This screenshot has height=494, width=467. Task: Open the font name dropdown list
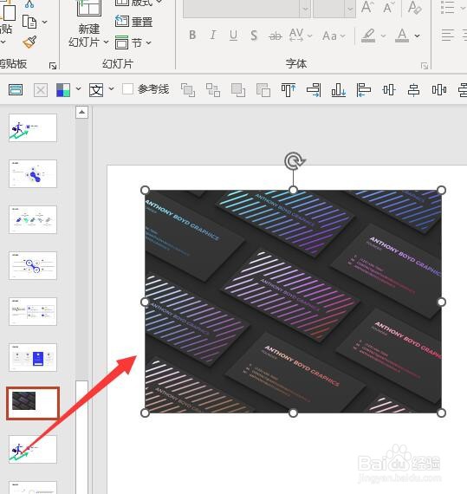click(x=305, y=9)
